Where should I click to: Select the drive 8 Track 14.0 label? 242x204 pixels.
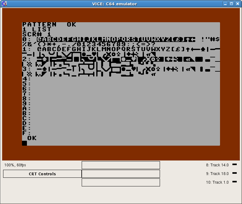(217, 165)
